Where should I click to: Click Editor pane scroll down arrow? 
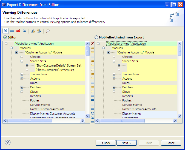[87, 116]
